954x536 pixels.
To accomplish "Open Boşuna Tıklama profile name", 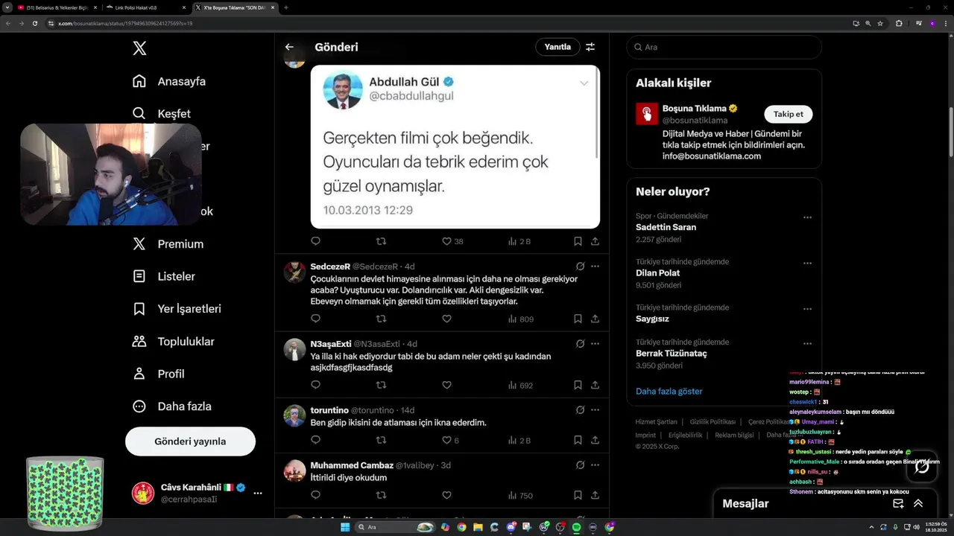I will point(695,108).
